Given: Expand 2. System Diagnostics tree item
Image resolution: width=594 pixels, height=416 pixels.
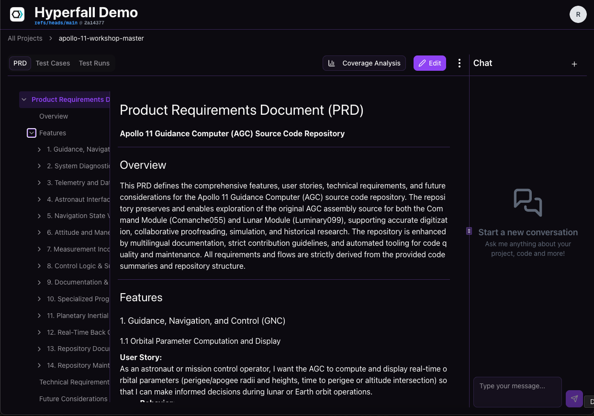Looking at the screenshot, I should pos(39,166).
